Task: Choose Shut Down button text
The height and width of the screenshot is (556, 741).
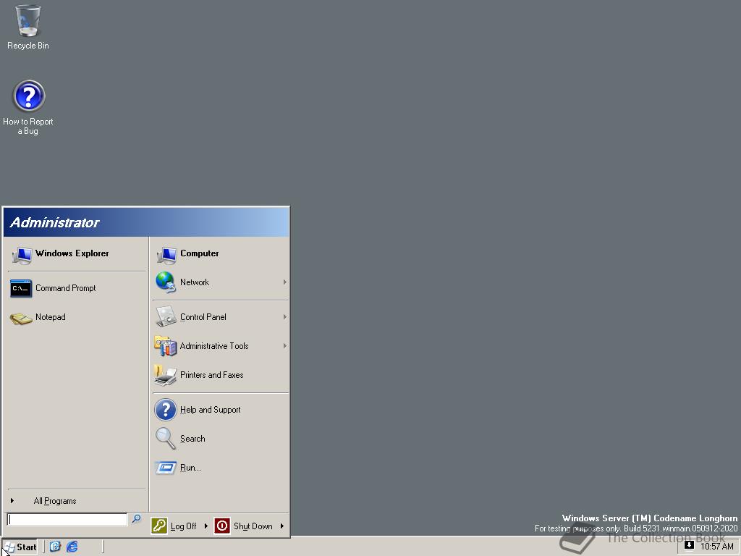Action: tap(253, 526)
